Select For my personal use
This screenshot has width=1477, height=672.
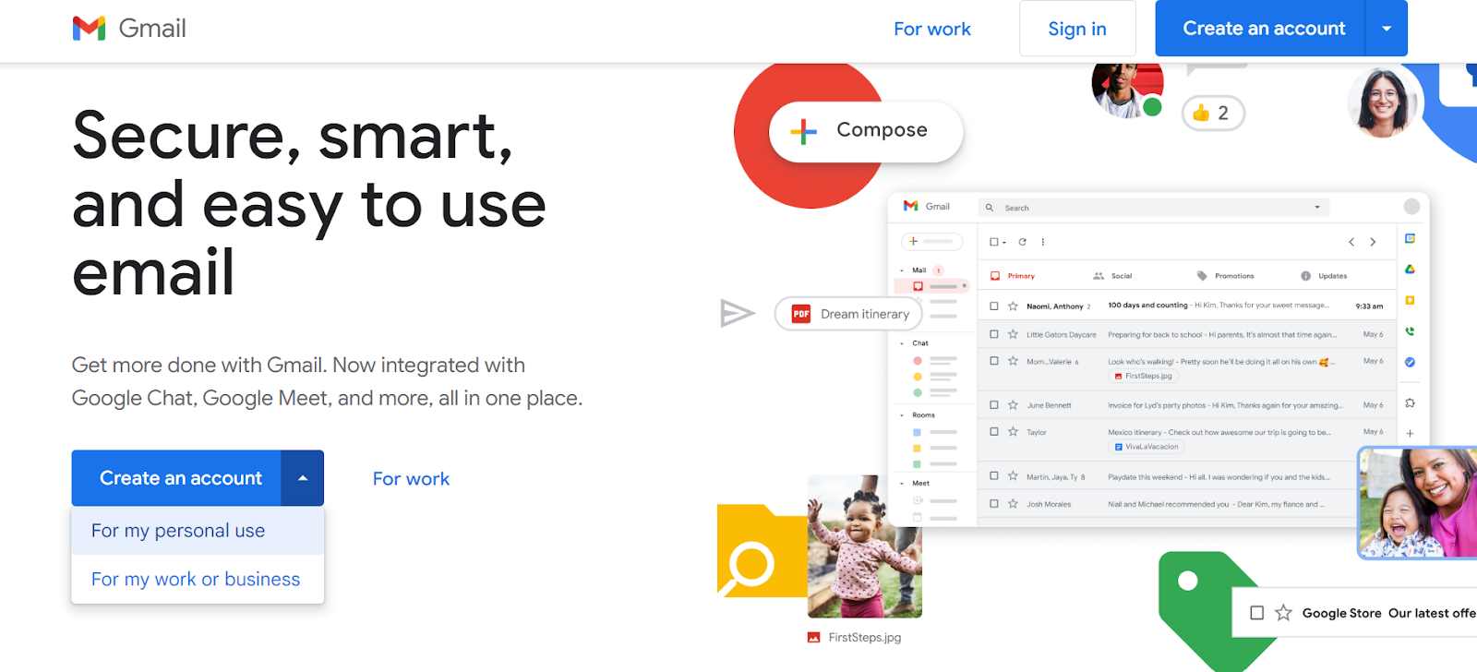[198, 531]
